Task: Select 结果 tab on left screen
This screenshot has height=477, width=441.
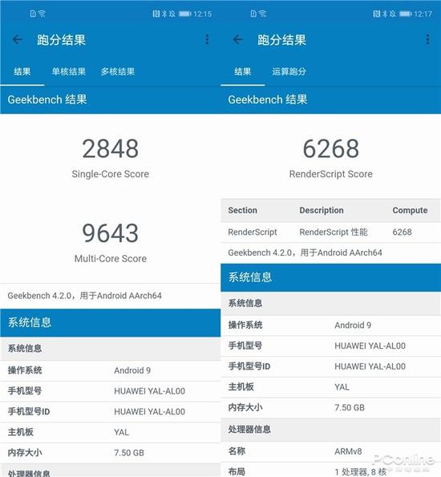Action: [22, 72]
